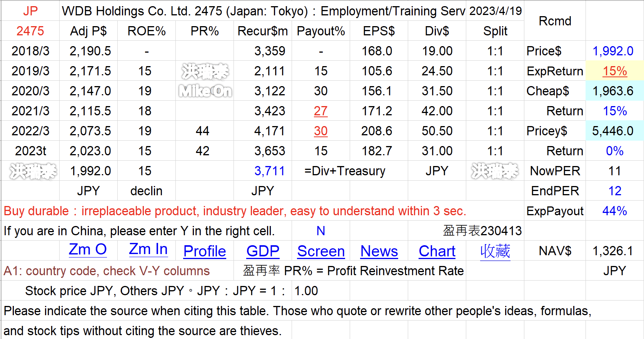
Task: Select the Split column header
Action: [495, 31]
